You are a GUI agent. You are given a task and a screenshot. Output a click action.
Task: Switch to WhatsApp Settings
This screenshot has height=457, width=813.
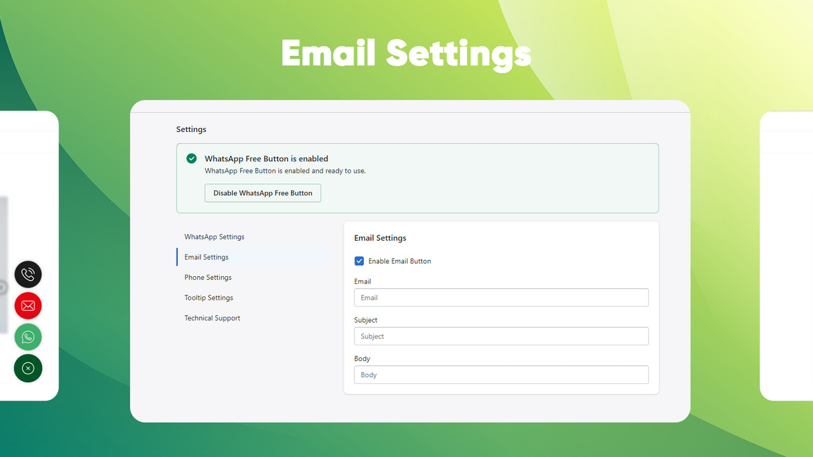tap(214, 236)
